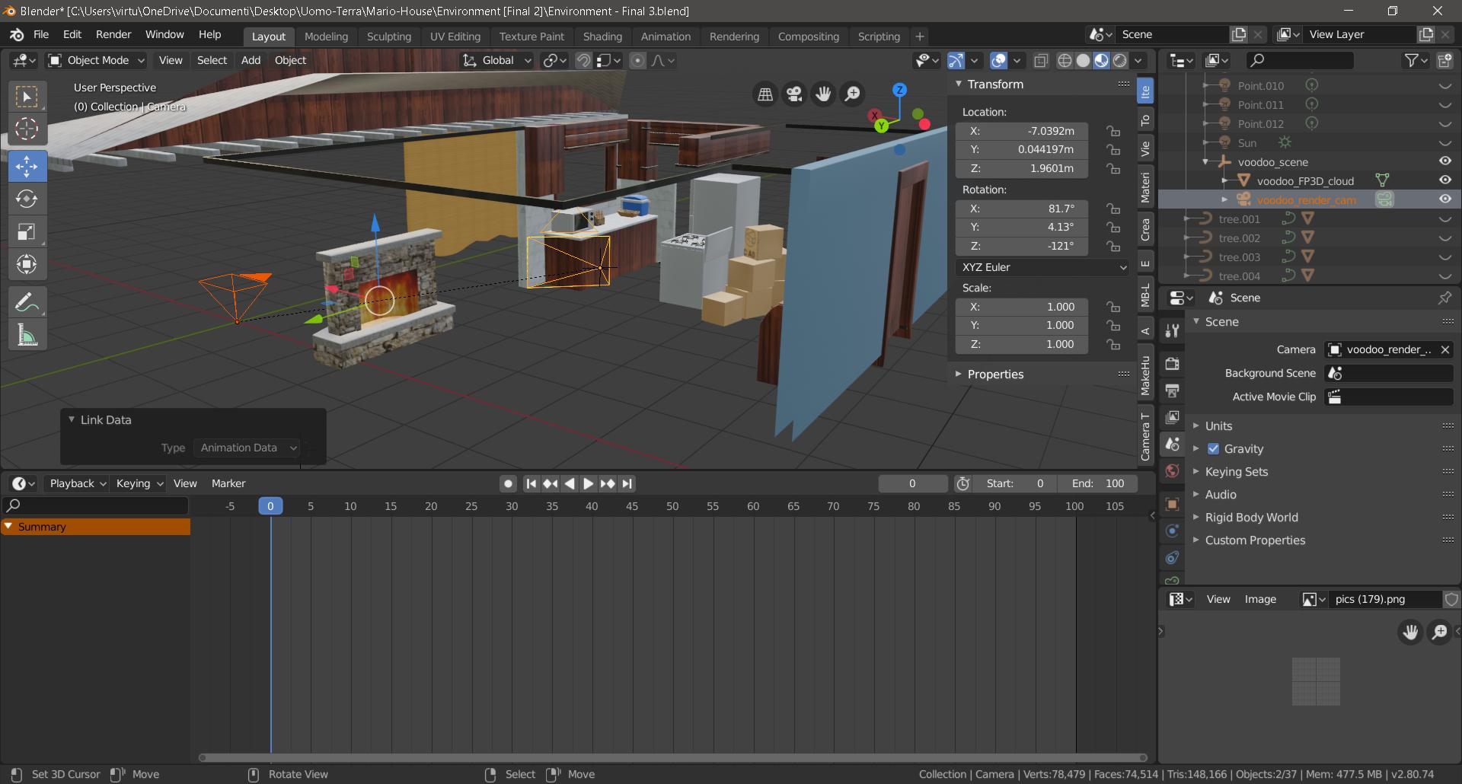Toggle lock on Location X
The width and height of the screenshot is (1462, 784).
pos(1113,131)
